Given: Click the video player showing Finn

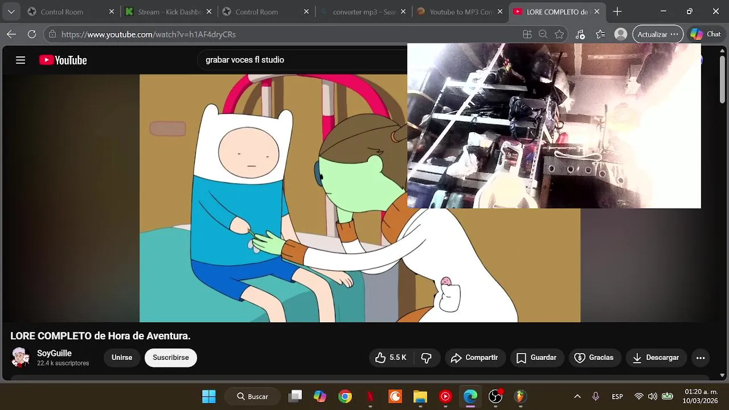Looking at the screenshot, I should click(x=273, y=198).
